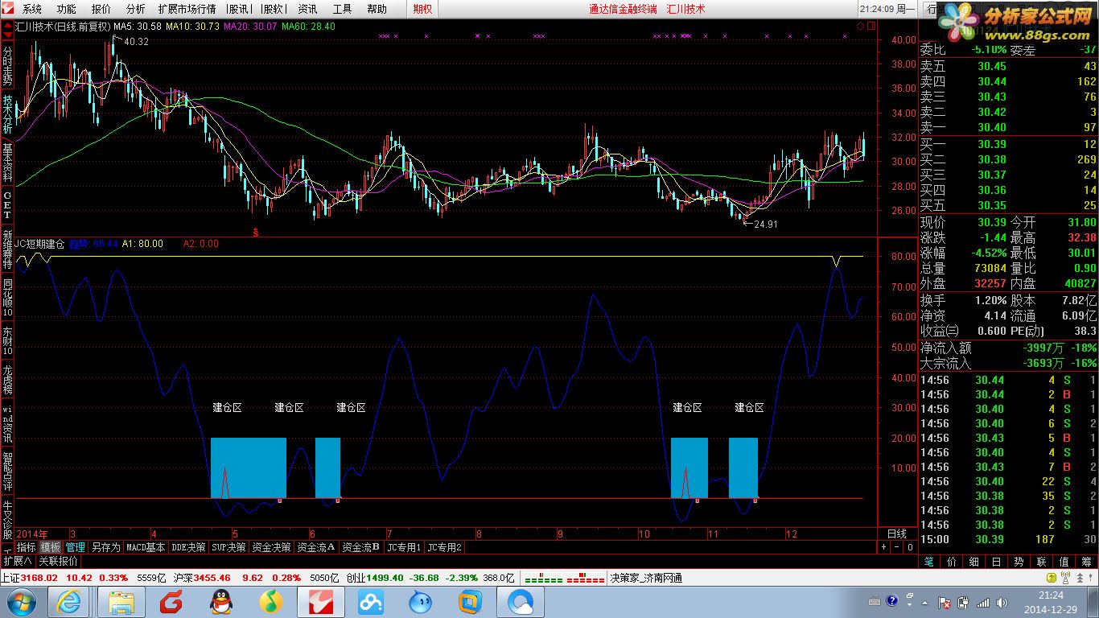Open the 报价 menu
The image size is (1099, 618).
point(101,9)
